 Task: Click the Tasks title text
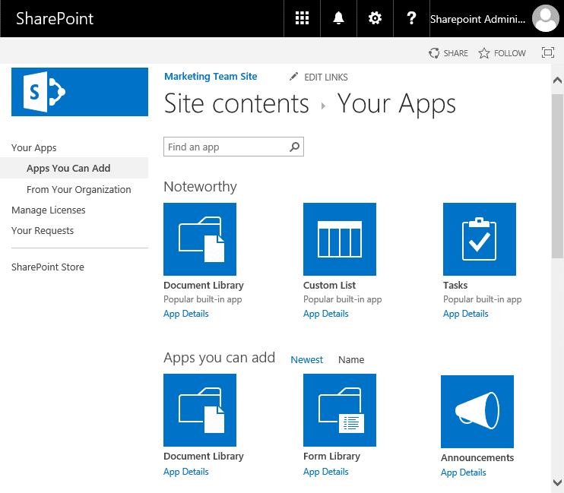[455, 285]
